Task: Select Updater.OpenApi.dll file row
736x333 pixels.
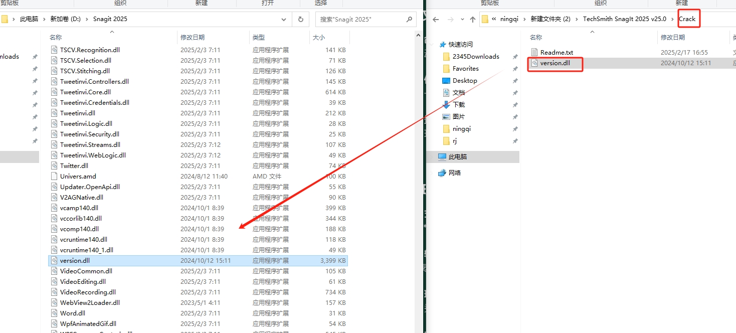Action: pos(198,187)
